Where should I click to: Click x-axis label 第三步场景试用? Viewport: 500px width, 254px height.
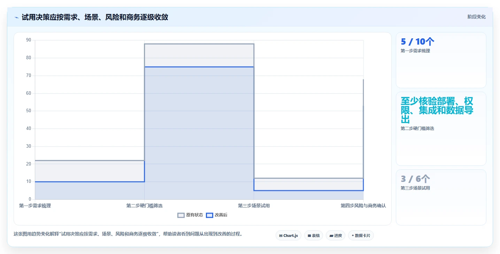[x=254, y=206]
